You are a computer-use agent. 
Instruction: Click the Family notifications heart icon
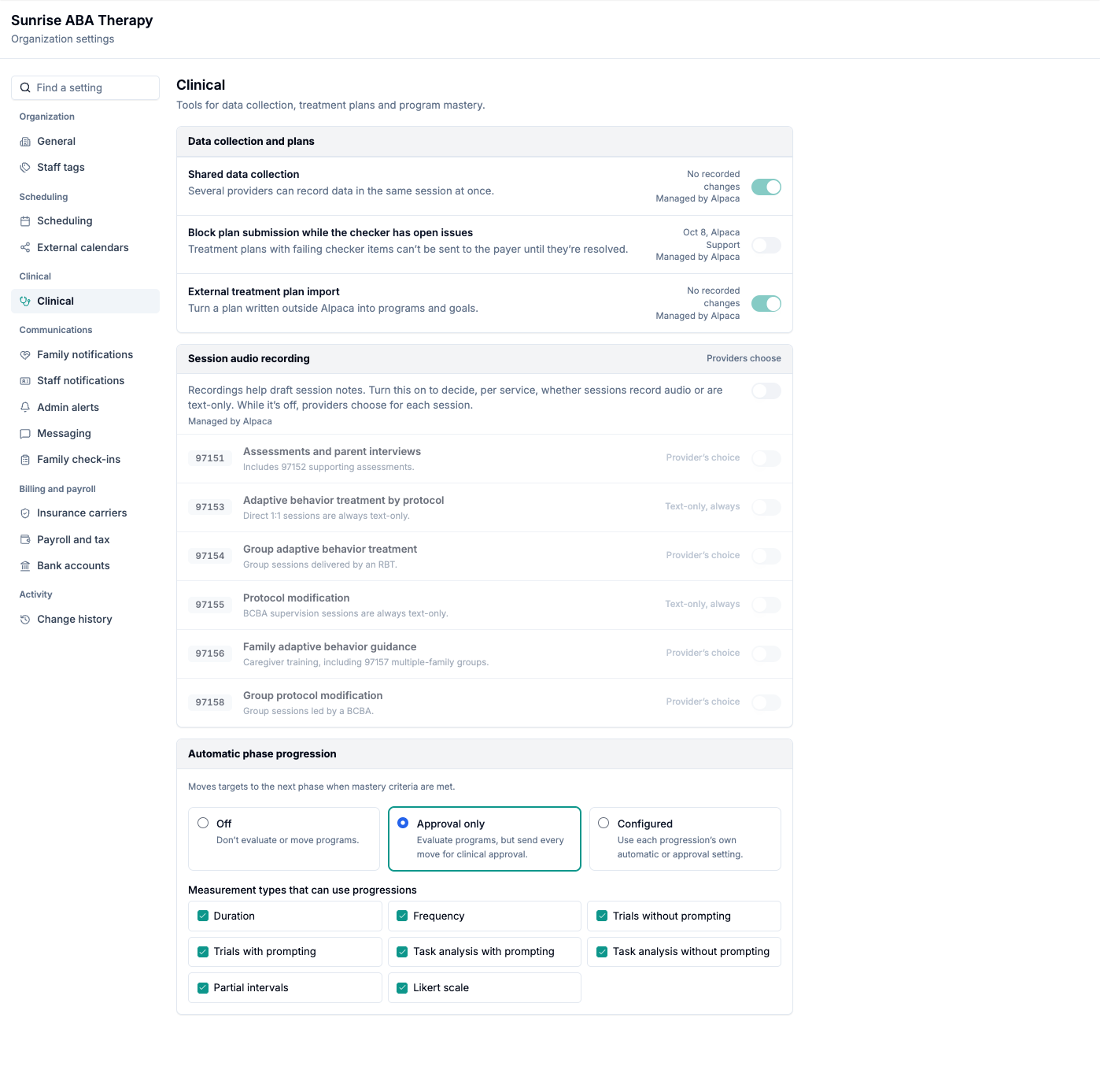[x=25, y=355]
